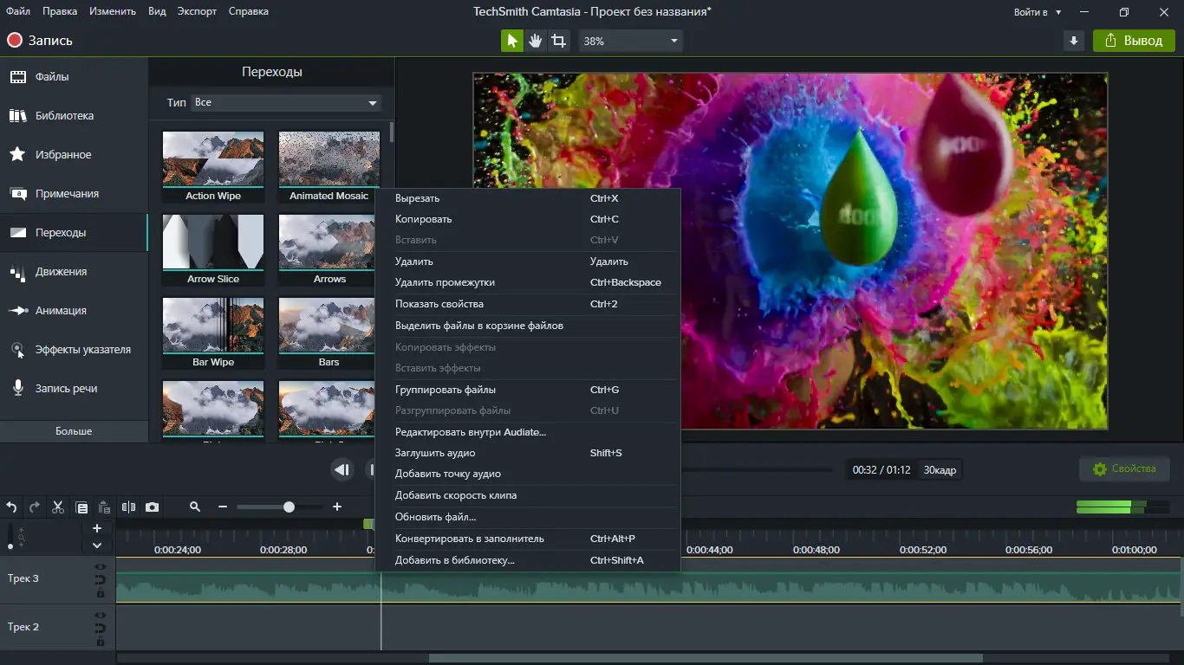1184x665 pixels.
Task: Split the media at the playhead
Action: [128, 507]
